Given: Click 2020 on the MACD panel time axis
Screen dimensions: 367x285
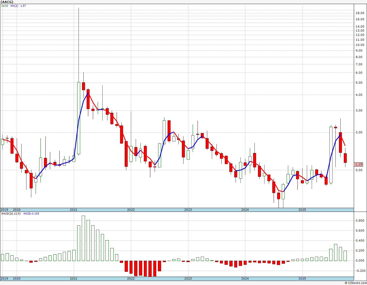Looking at the screenshot, I should [x=17, y=279].
